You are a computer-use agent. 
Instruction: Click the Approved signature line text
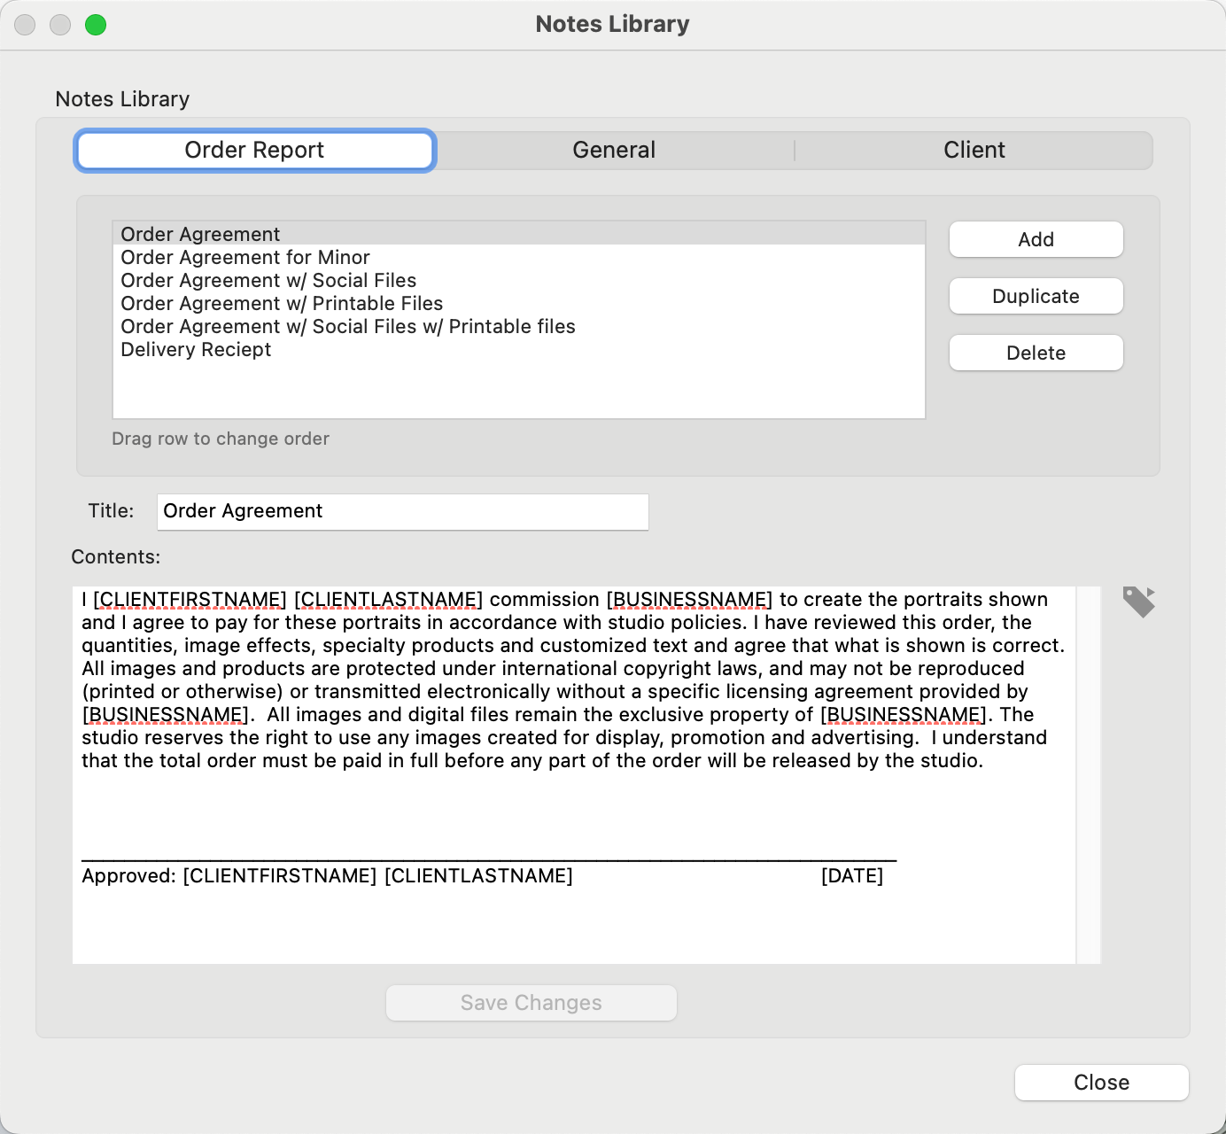click(x=327, y=876)
